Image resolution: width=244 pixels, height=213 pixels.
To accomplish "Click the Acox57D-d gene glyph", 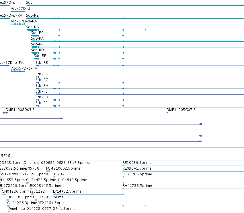I will coord(18,11).
